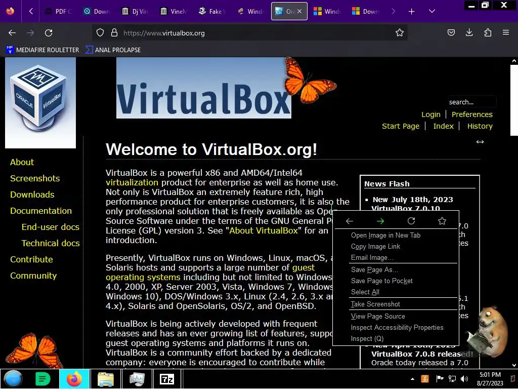Choose View Page Source menu entry

coord(396,316)
